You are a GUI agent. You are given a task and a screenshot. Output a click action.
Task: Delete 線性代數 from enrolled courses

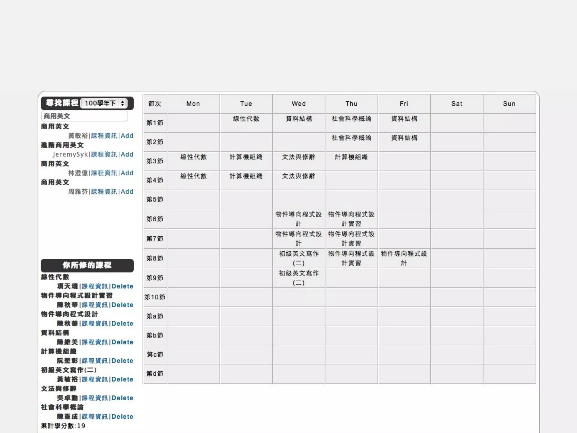pyautogui.click(x=122, y=286)
